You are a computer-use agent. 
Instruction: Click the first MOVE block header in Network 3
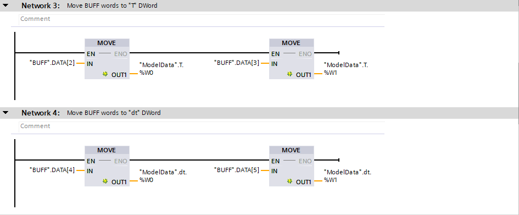[x=107, y=43]
